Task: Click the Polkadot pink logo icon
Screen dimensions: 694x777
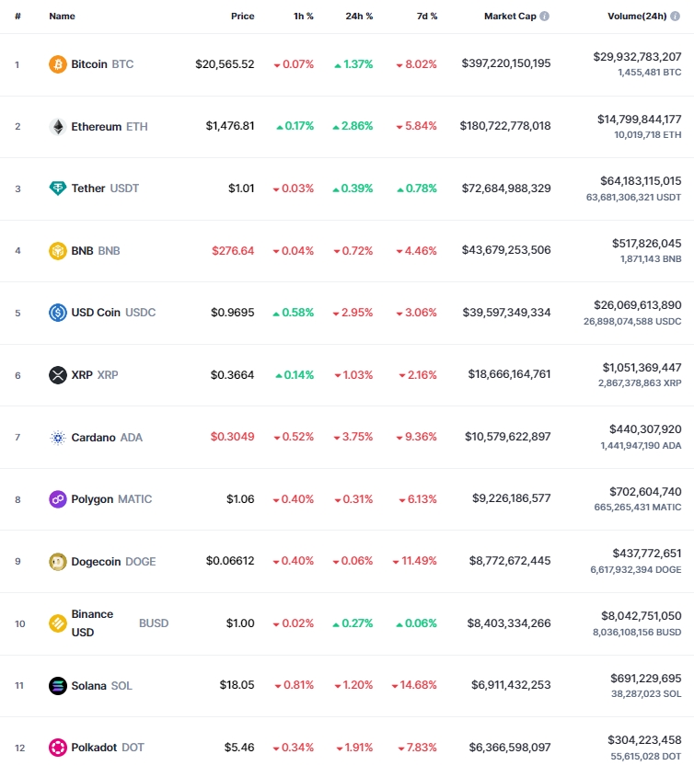Action: (58, 748)
